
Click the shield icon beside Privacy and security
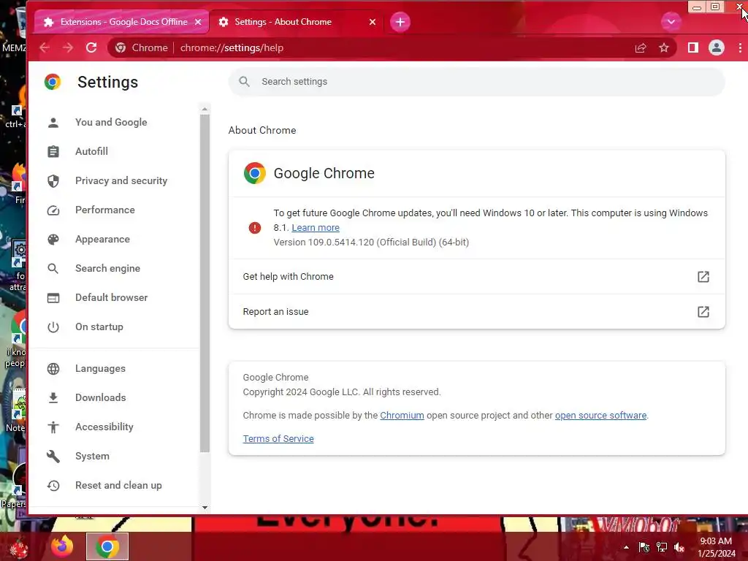tap(53, 181)
